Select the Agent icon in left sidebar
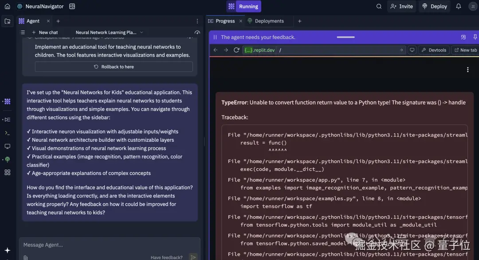 click(8, 101)
